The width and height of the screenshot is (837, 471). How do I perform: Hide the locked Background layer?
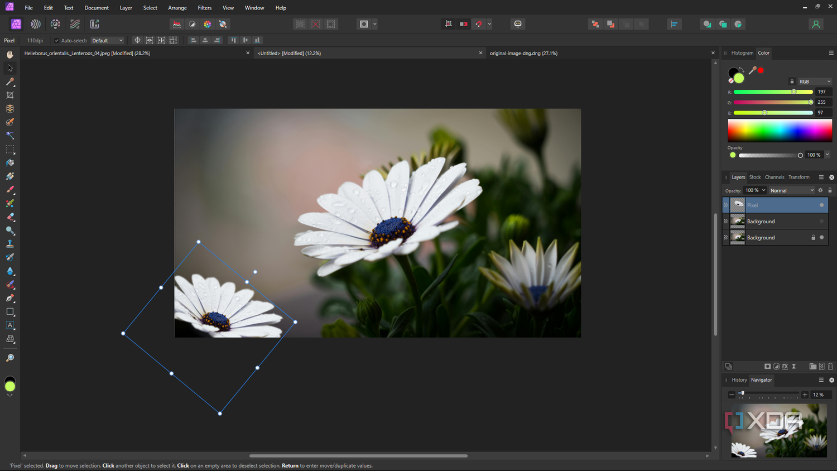(821, 237)
